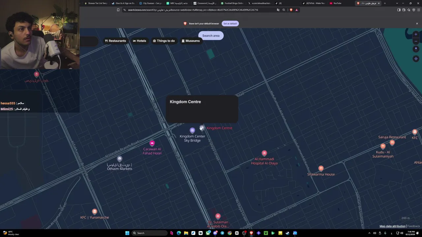Screen dimensions: 422x237
Task: Open Windows Start menu
Action: pyautogui.click(x=127, y=233)
